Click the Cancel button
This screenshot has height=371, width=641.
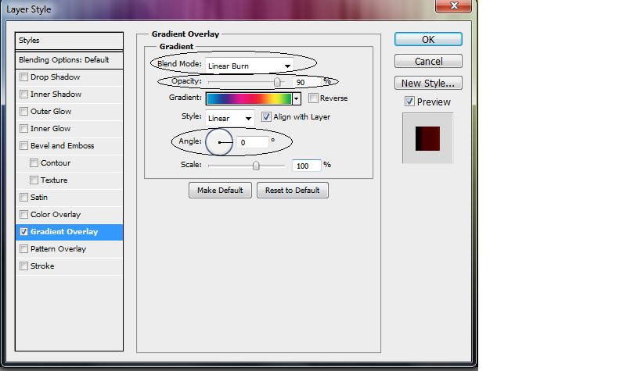(x=428, y=61)
